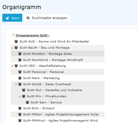The image size is (138, 123).
Task: Select SuW-GuI Gewerbe und Industrie entry
Action: click(58, 90)
